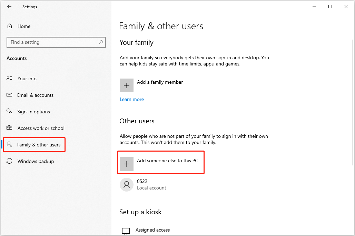355x236 pixels.
Task: Click the Access work or school briefcase icon
Action: [x=9, y=128]
